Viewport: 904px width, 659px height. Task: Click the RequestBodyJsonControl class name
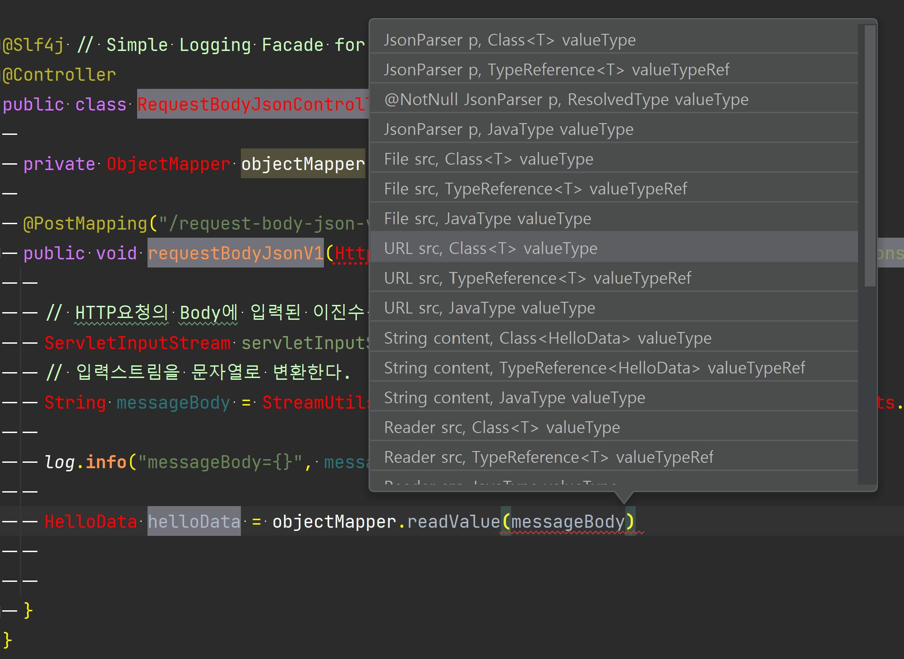[x=253, y=104]
